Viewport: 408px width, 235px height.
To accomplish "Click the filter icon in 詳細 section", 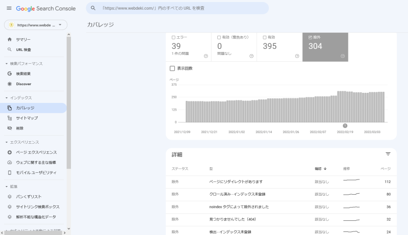I will [x=388, y=154].
